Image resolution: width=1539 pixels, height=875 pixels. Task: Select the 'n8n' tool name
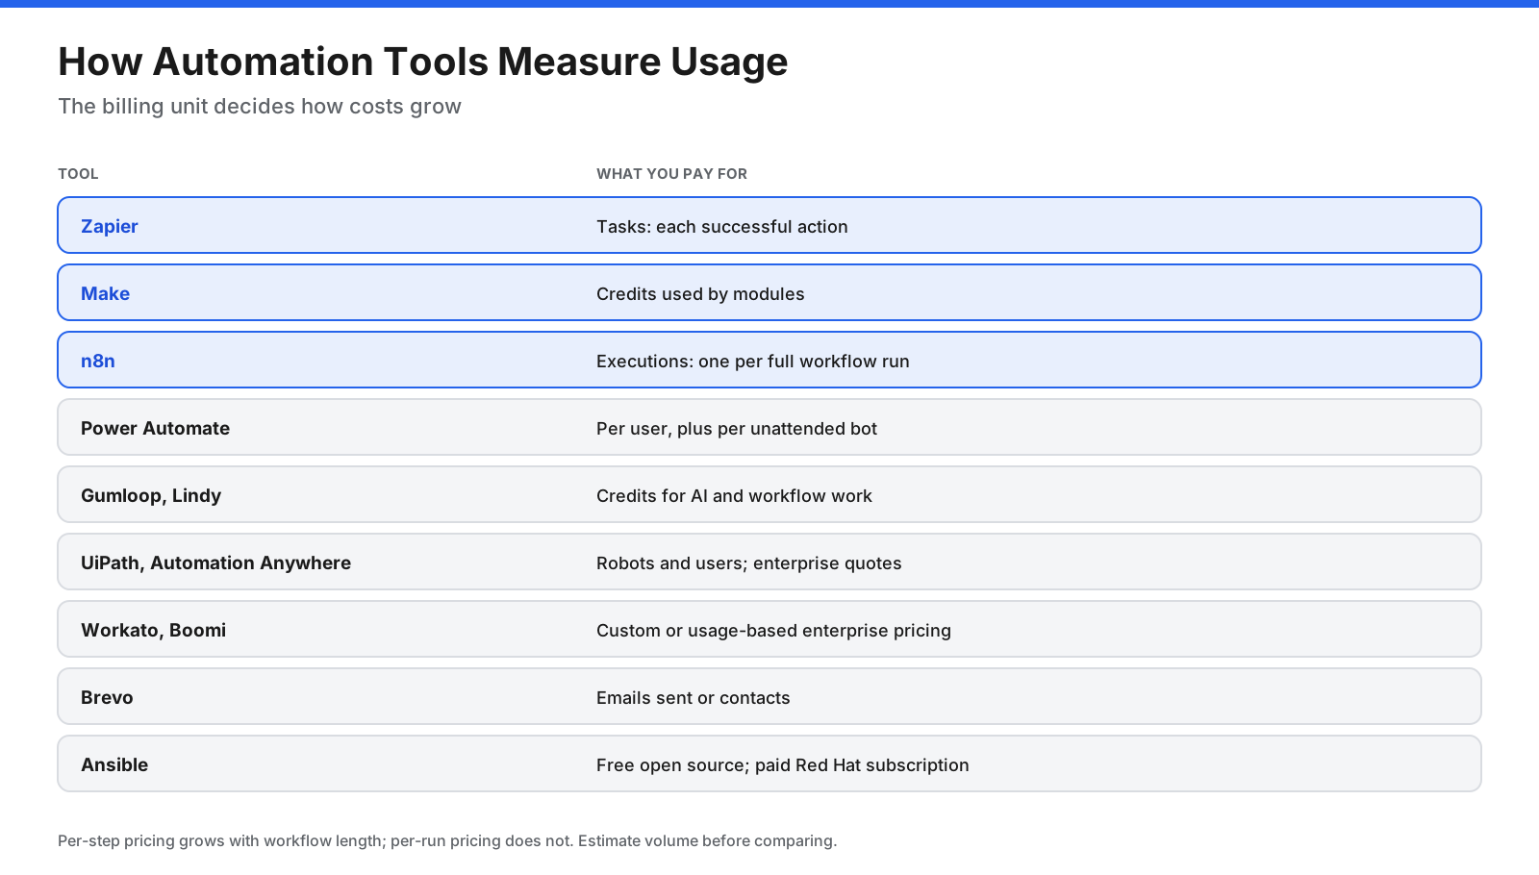tap(98, 361)
